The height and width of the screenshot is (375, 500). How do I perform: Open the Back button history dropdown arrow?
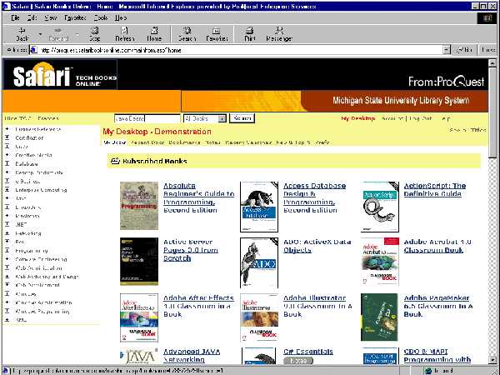coord(40,34)
